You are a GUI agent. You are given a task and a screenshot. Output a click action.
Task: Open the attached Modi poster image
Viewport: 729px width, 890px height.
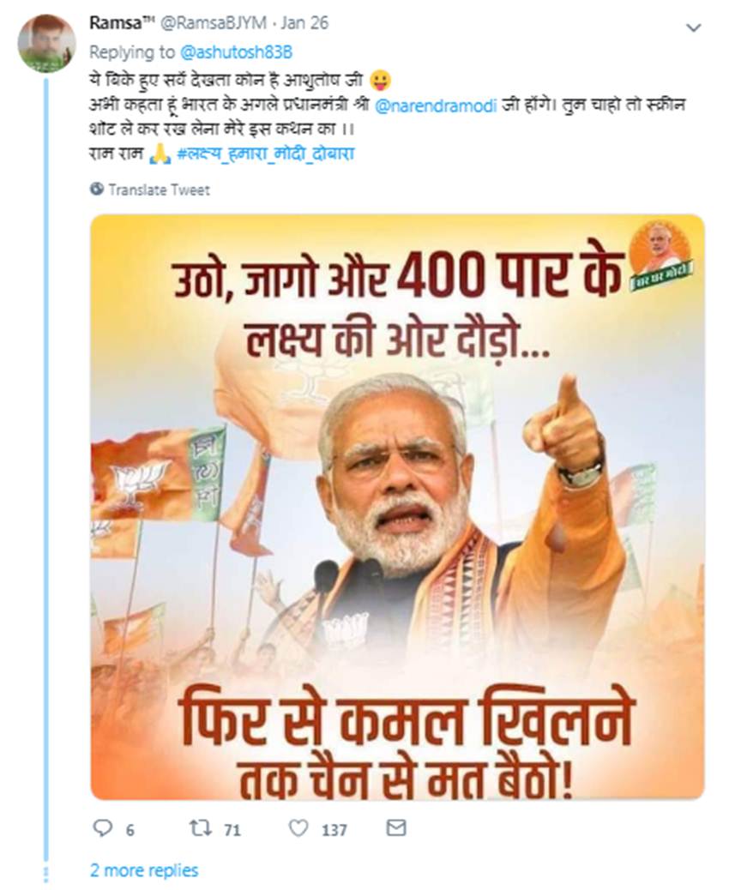click(x=397, y=506)
